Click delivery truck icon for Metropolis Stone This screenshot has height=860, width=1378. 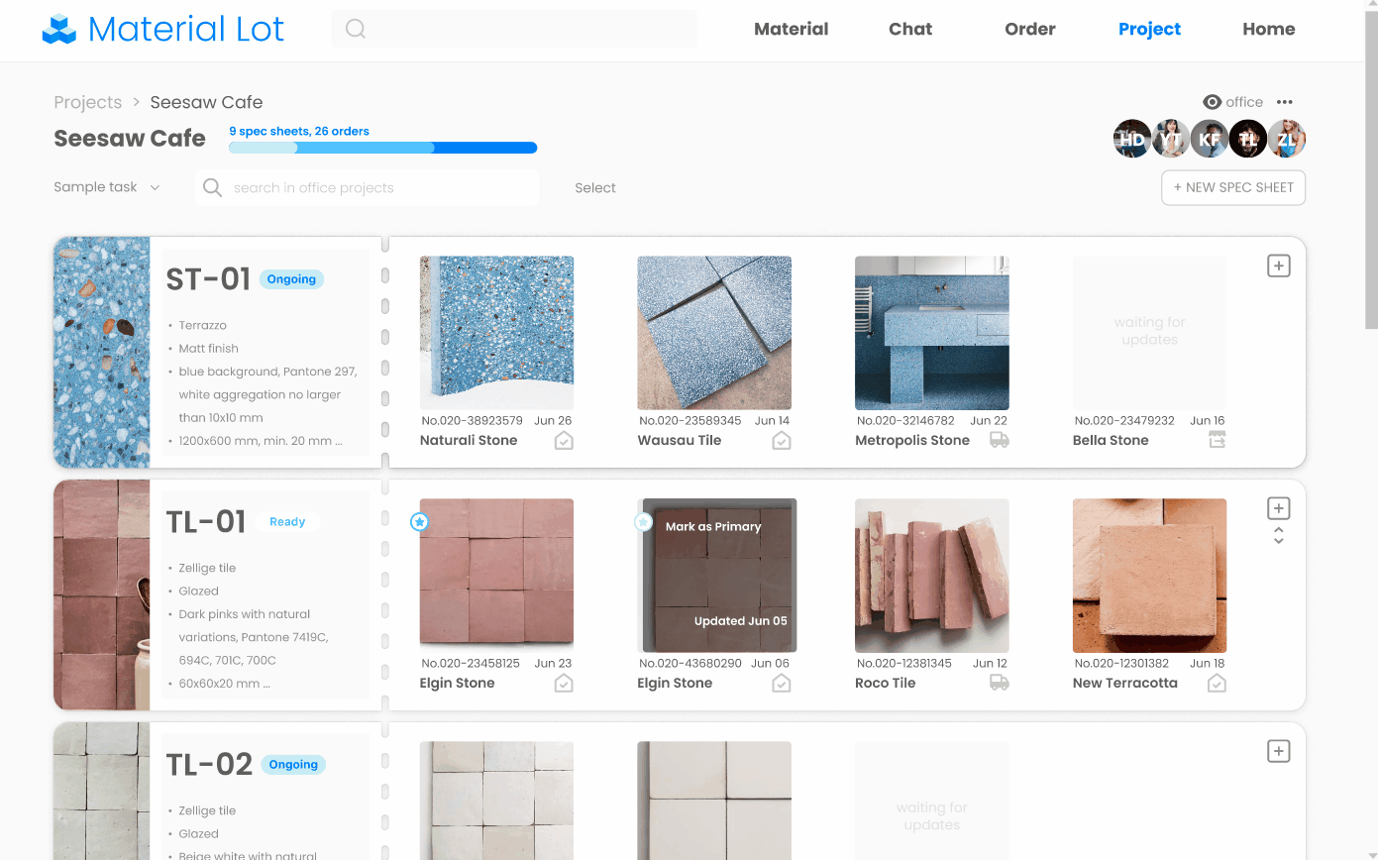[x=1000, y=441]
